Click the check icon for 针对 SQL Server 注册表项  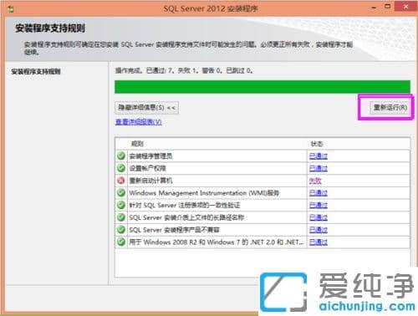(121, 205)
